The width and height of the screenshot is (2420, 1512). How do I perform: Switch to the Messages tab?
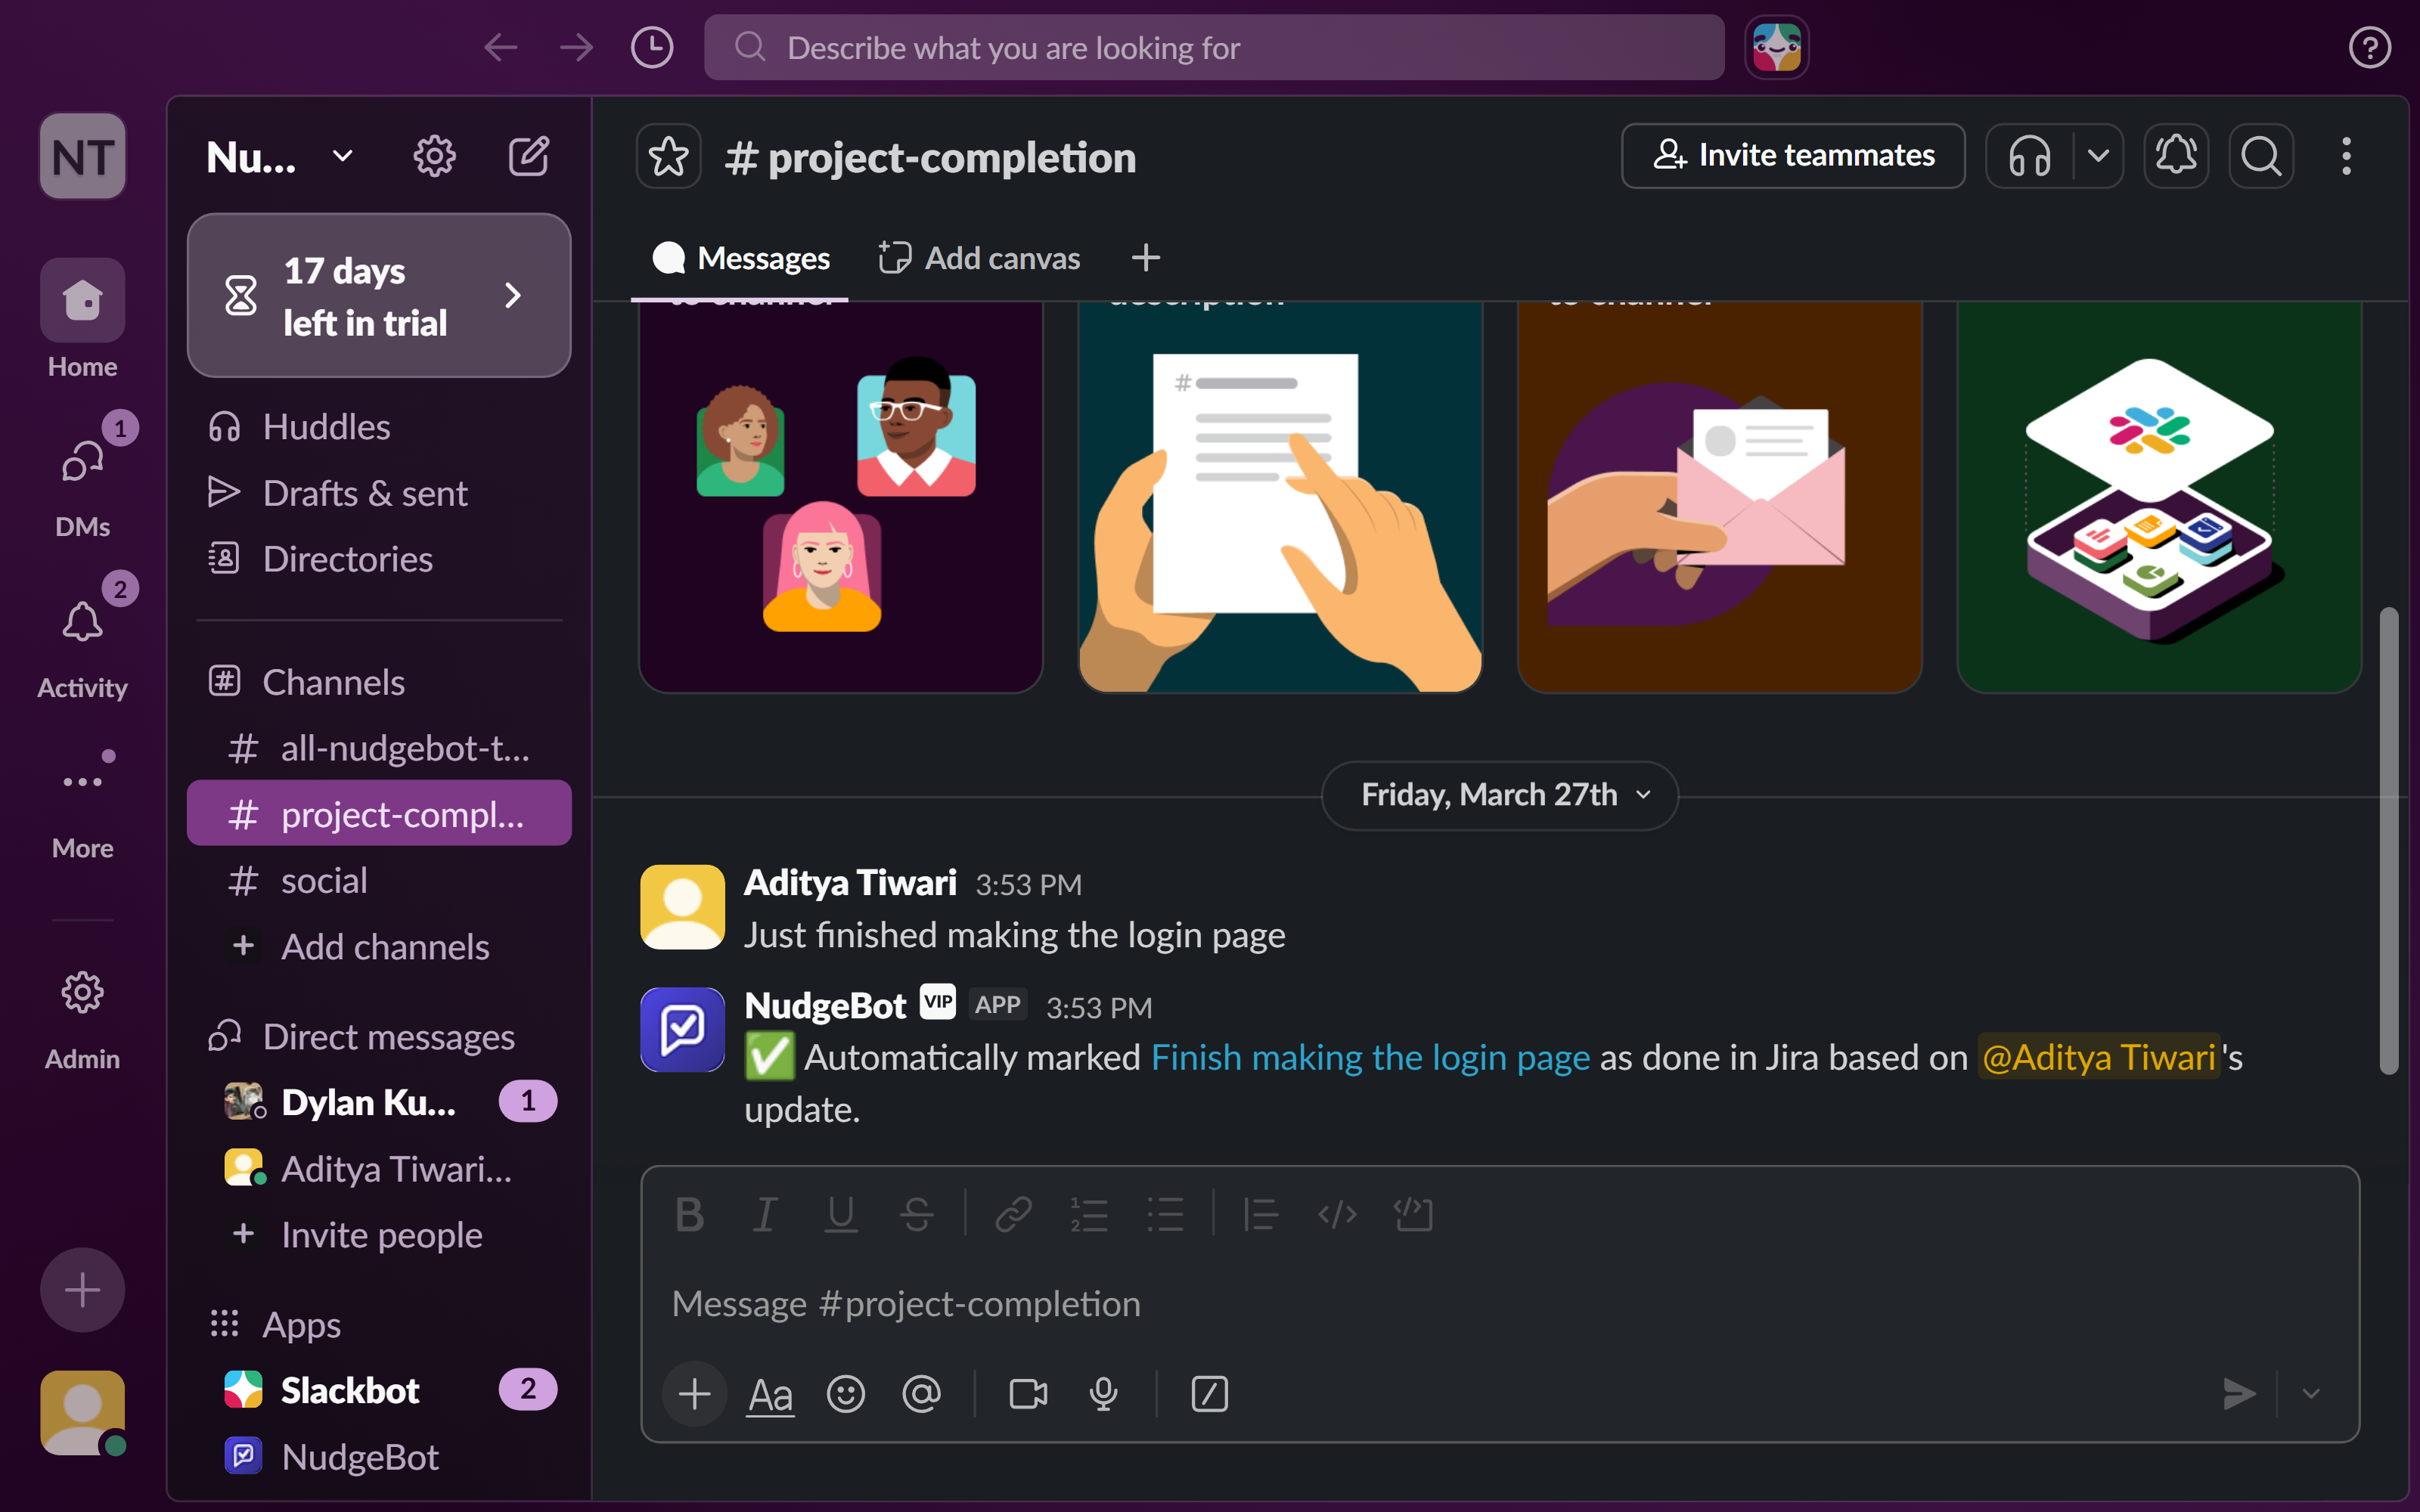coord(741,258)
